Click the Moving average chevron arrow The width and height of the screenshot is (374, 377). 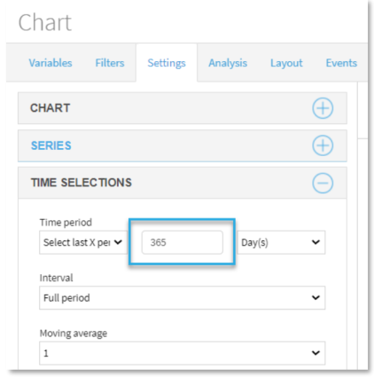(316, 353)
